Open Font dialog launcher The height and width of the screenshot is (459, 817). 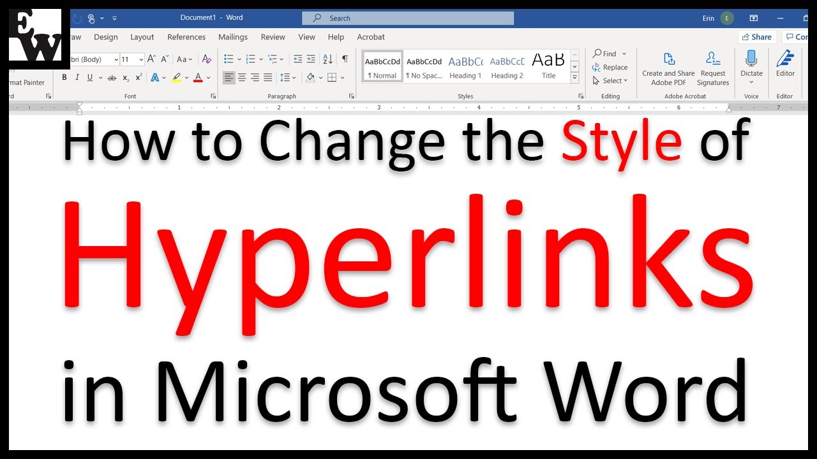(213, 96)
